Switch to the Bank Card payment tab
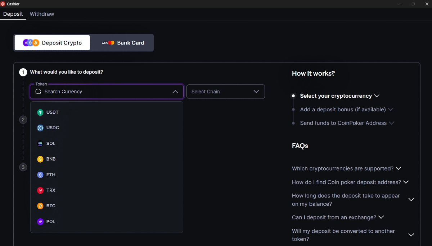This screenshot has width=432, height=246. tap(122, 42)
